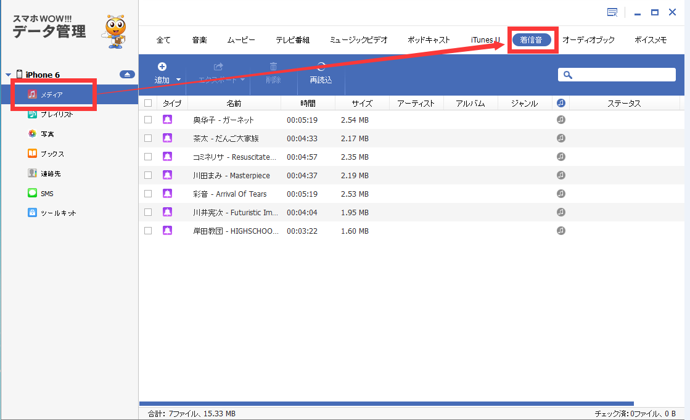Click the bee mascot logo

coord(115,31)
